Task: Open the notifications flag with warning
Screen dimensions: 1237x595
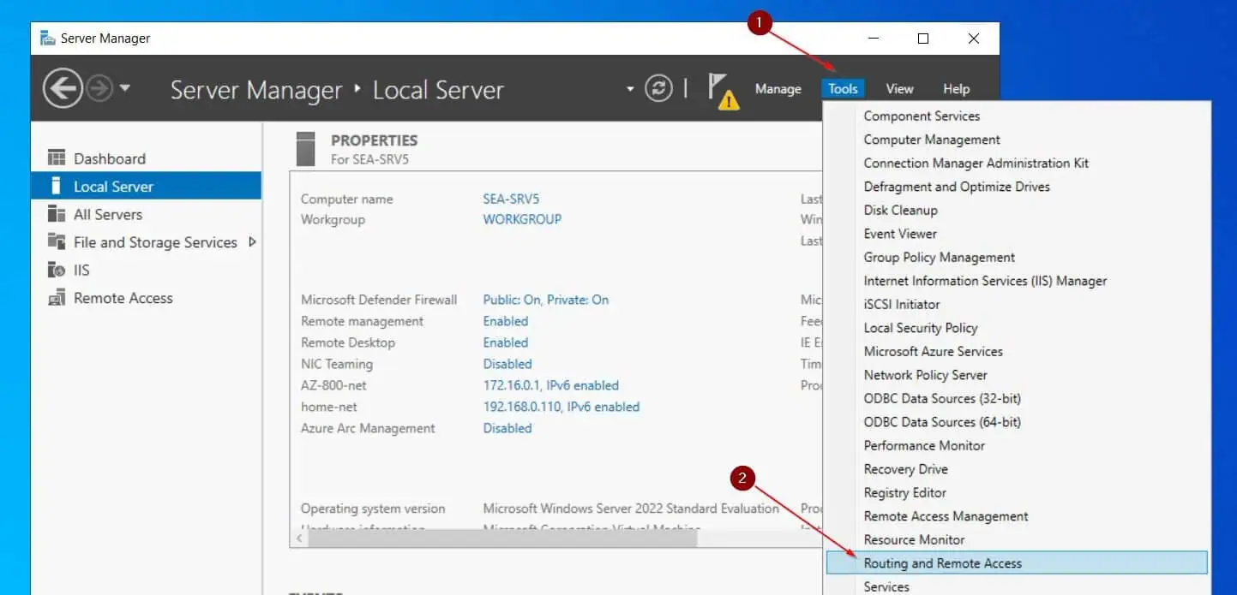Action: (x=723, y=91)
